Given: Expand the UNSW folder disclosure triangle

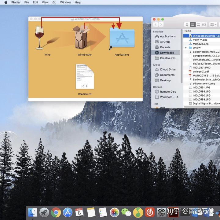Looking at the screenshot, I should click(x=186, y=48).
